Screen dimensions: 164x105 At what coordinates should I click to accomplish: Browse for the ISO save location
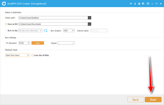coord(89,24)
